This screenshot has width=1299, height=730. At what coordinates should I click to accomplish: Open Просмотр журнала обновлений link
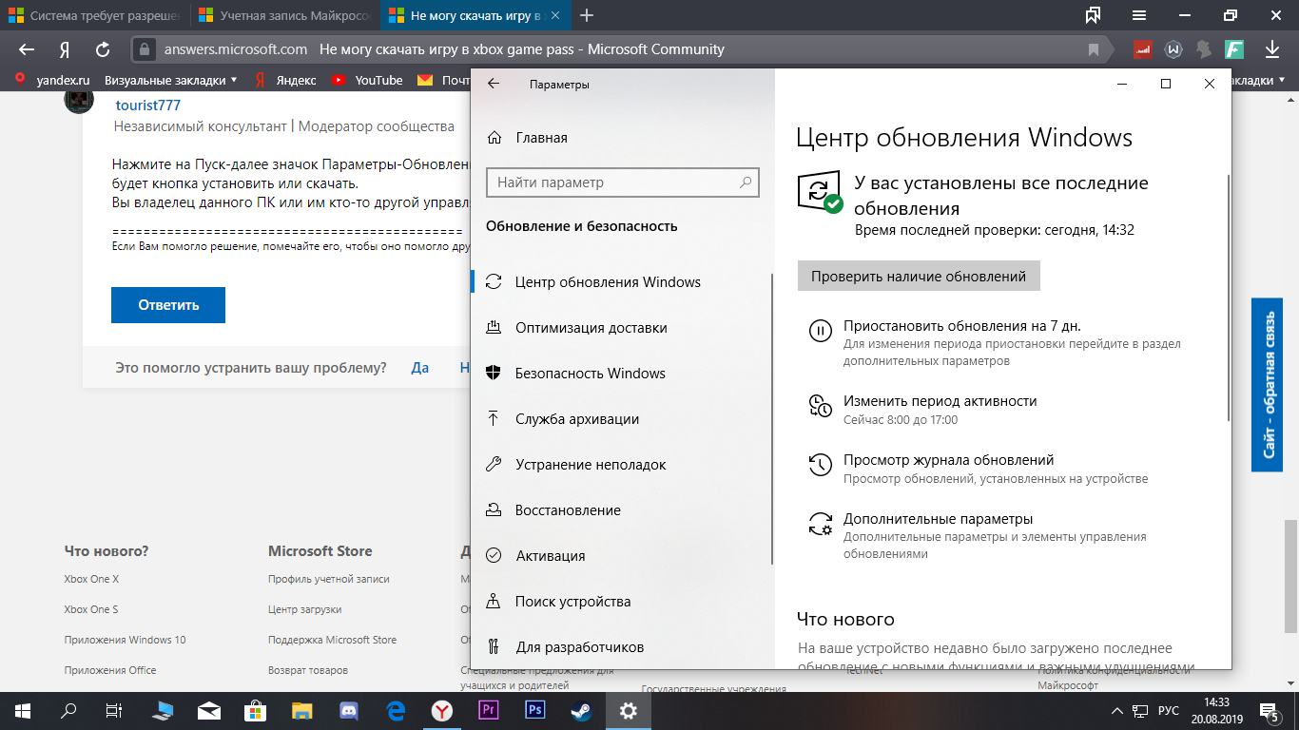pyautogui.click(x=948, y=460)
